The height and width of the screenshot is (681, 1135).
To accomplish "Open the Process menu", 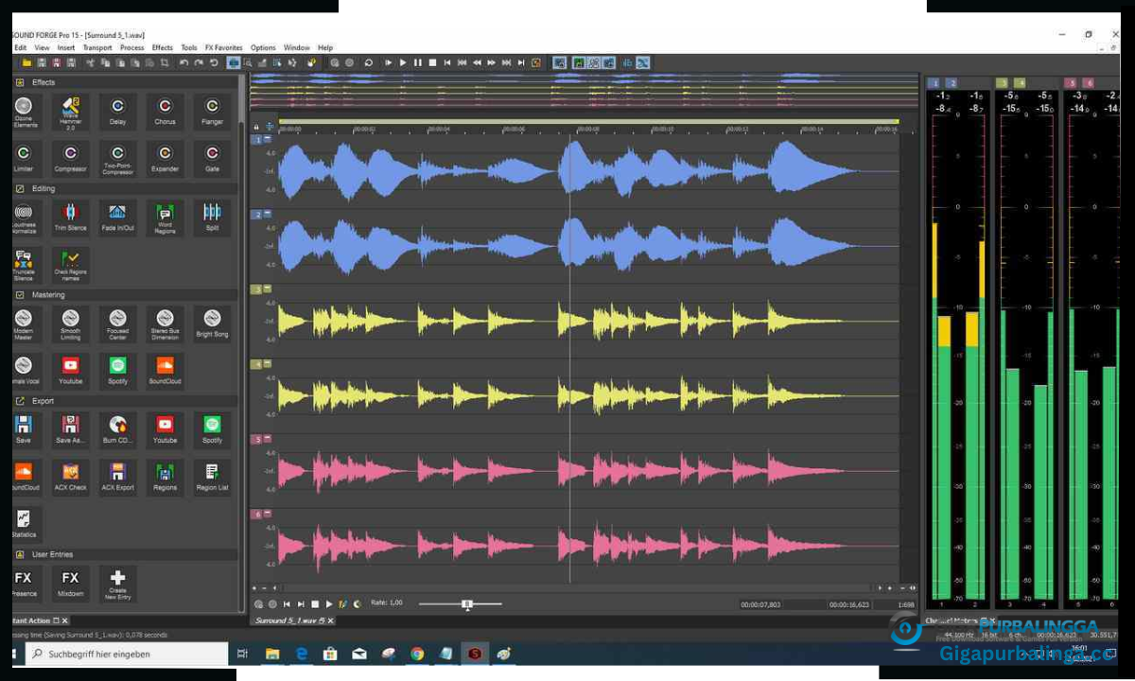I will [132, 47].
